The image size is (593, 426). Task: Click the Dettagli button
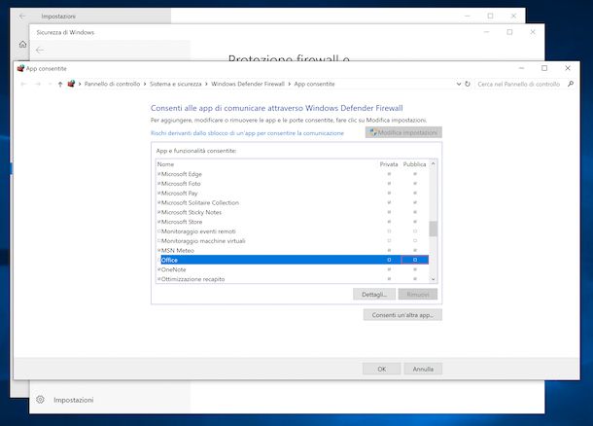pyautogui.click(x=374, y=295)
